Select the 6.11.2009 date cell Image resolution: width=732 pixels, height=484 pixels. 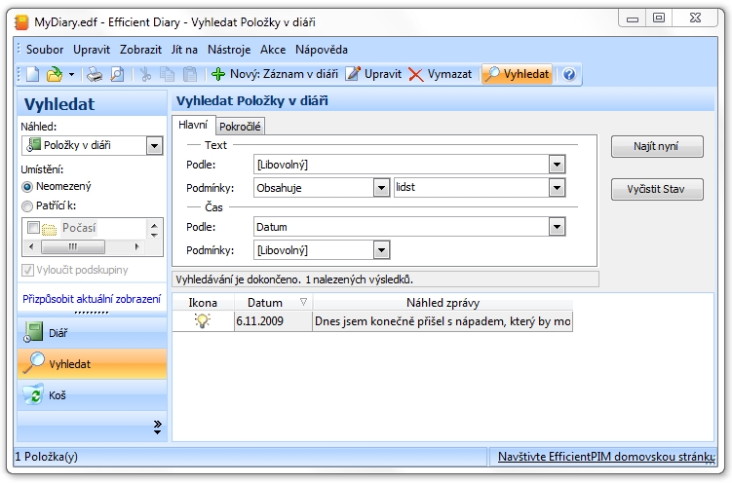pos(273,321)
